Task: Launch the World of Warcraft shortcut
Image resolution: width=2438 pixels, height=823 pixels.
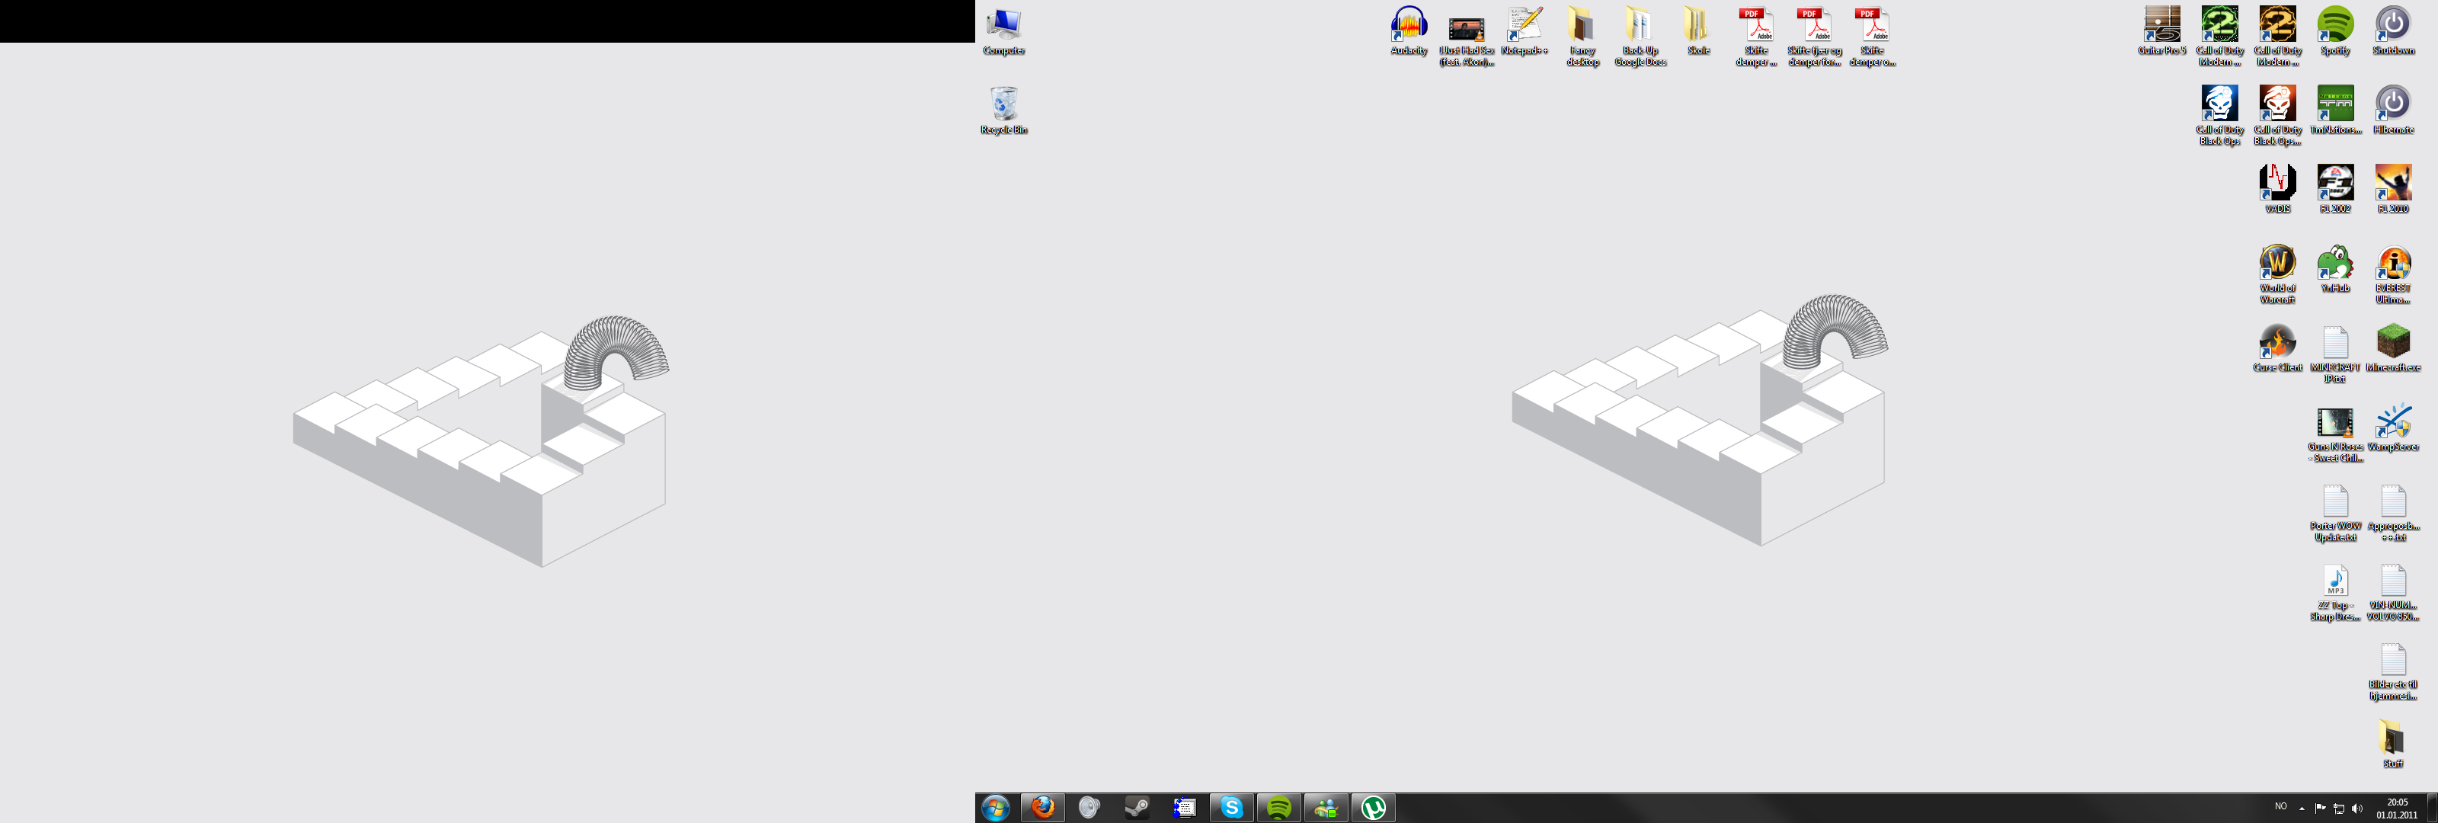Action: [2277, 274]
